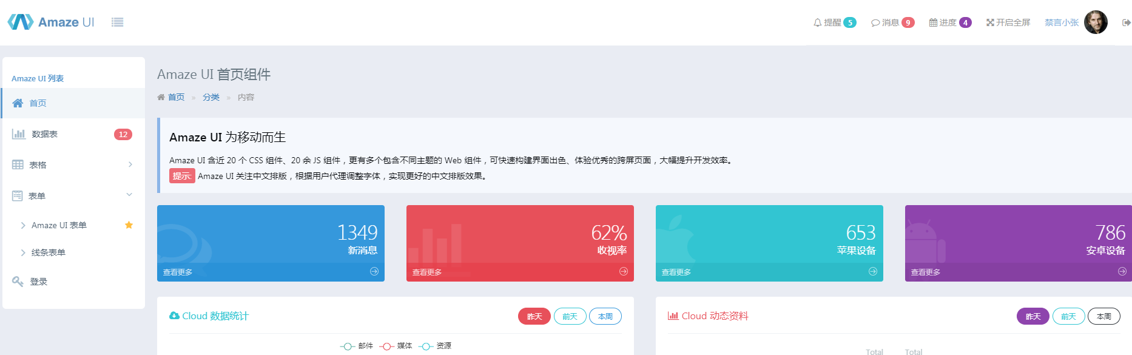Viewport: 1132px width, 355px height.
Task: Click the bar chart icon beside 数据表
Action: (19, 134)
